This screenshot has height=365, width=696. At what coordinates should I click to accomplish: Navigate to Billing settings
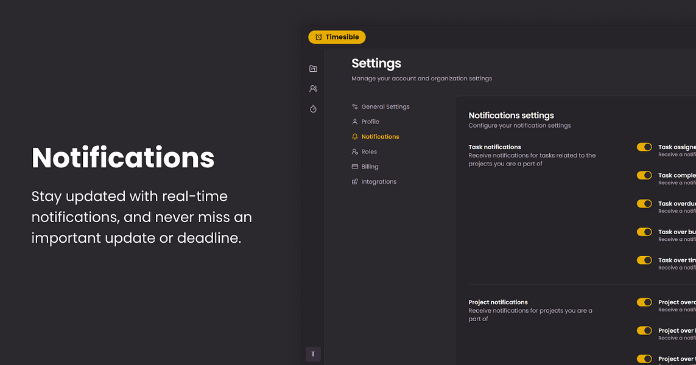(365, 167)
